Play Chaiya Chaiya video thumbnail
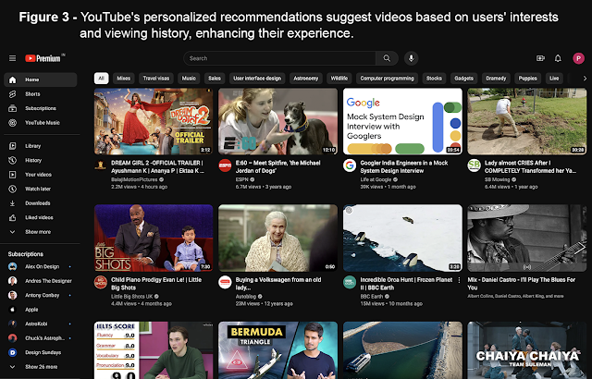Screen dimensions: 592x379 coord(527,350)
